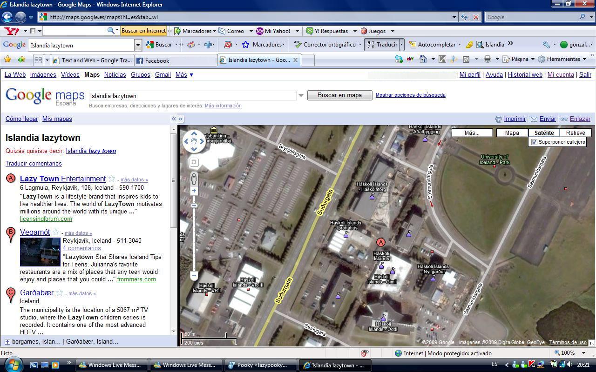Expand the panel with the right chevrons

[181, 119]
